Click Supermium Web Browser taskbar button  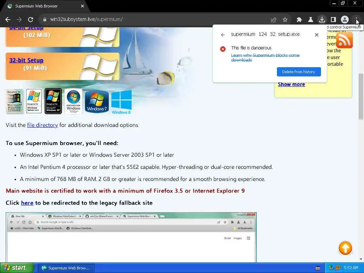[x=66, y=268]
